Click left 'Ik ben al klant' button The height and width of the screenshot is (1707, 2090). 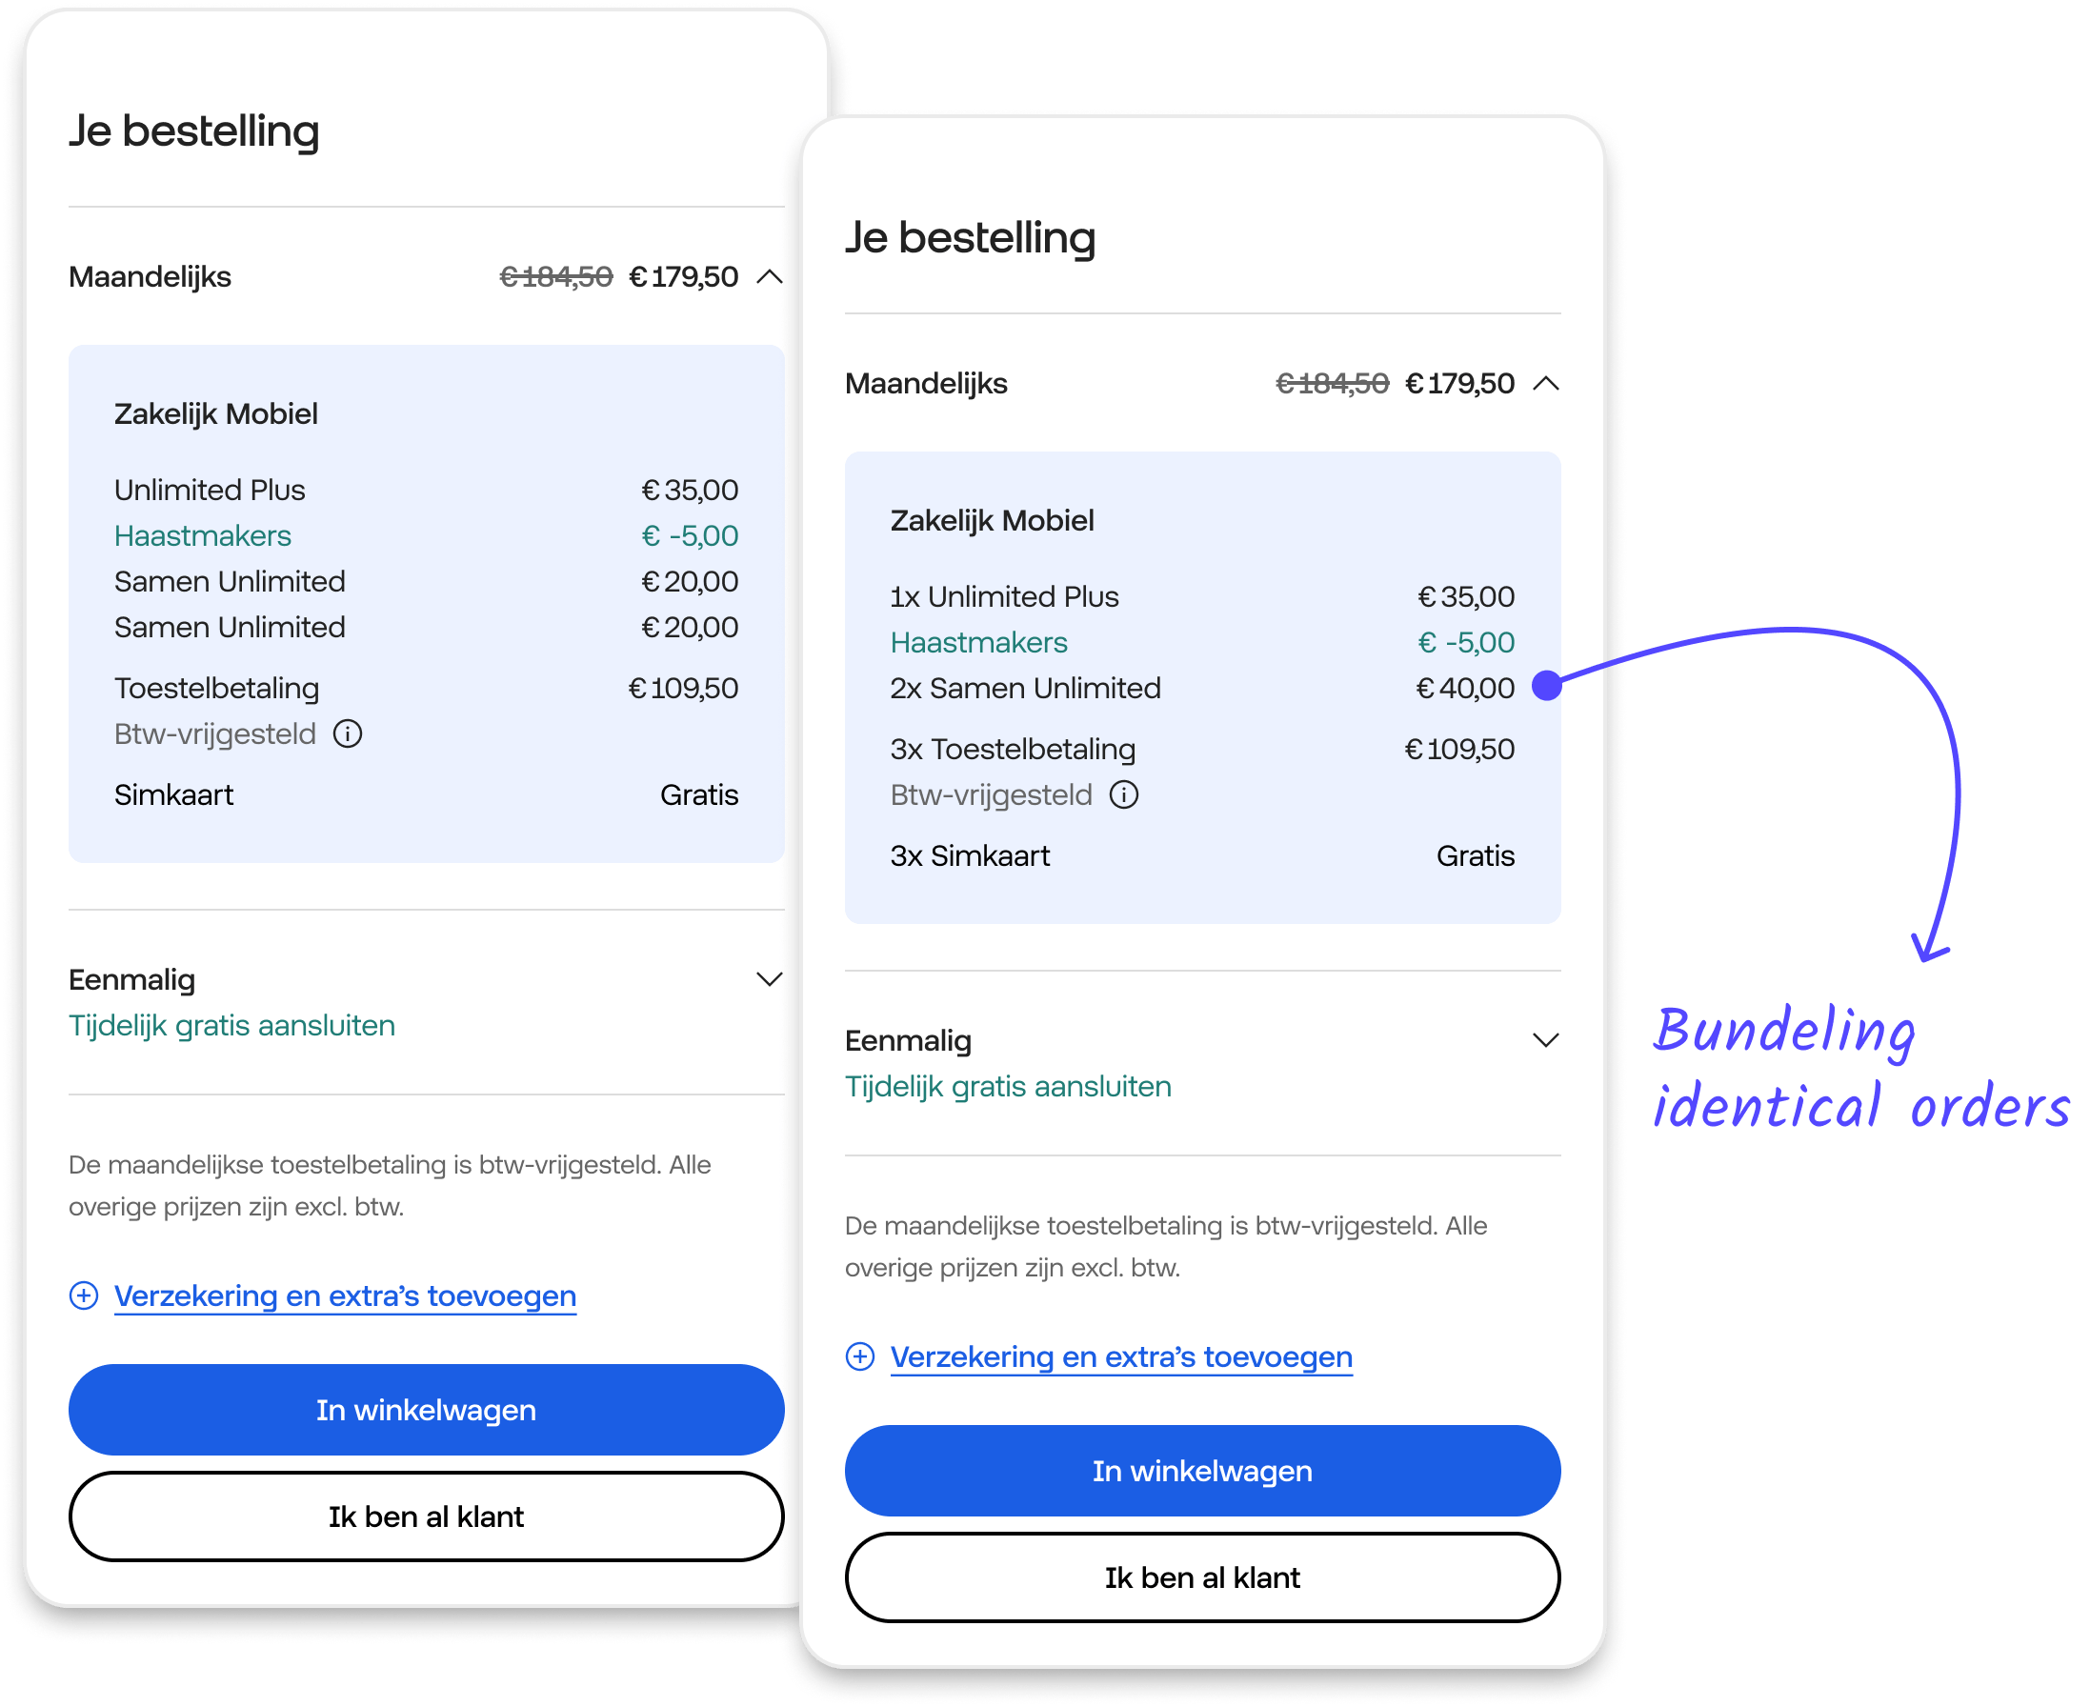[426, 1516]
